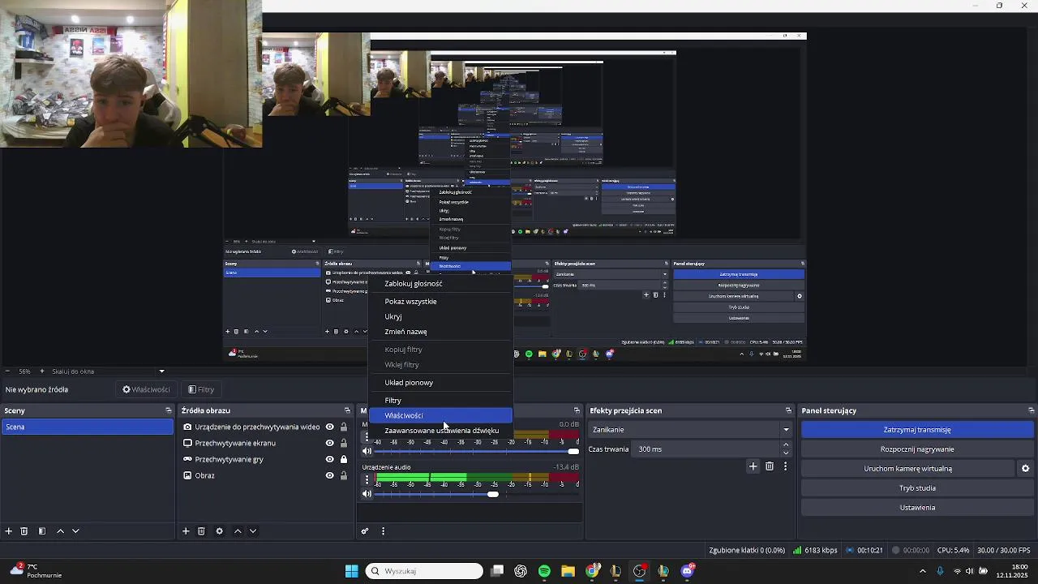
Task: Open advanced audio properties gears icon in mixer
Action: tap(365, 531)
